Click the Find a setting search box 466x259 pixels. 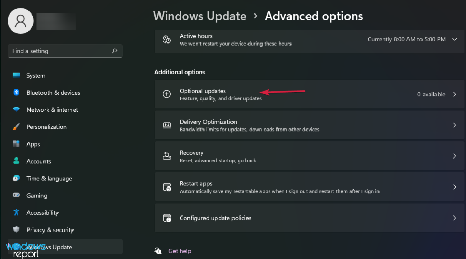pos(60,51)
